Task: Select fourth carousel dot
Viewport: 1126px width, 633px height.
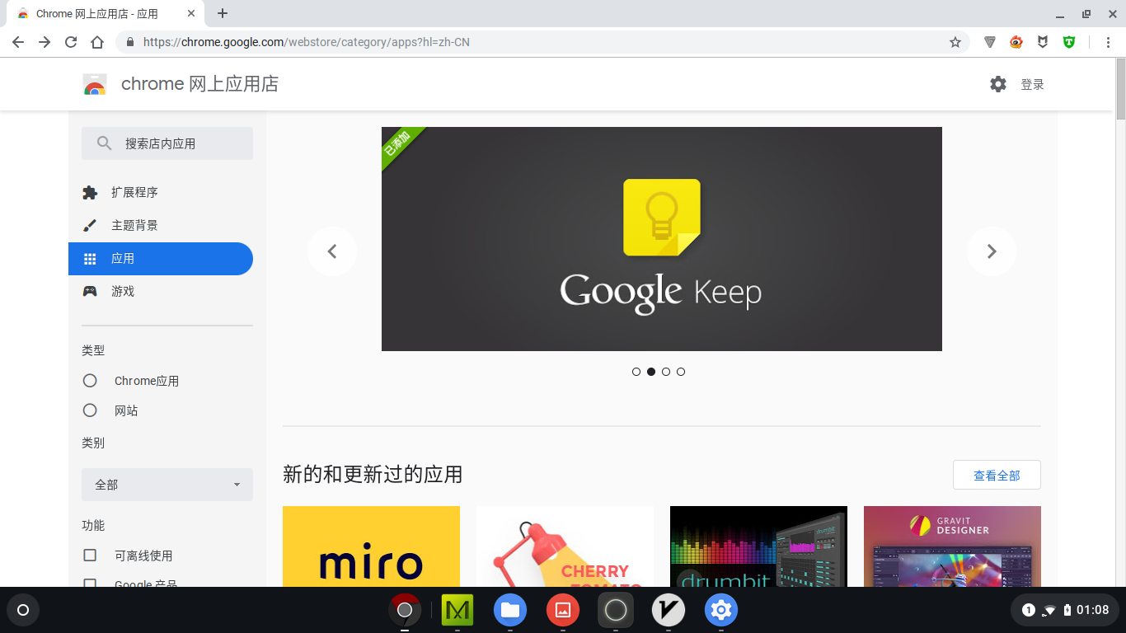Action: click(681, 372)
